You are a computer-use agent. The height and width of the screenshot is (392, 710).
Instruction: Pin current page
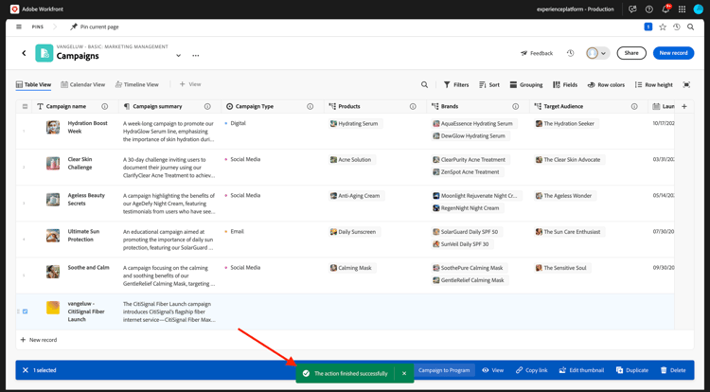point(94,27)
